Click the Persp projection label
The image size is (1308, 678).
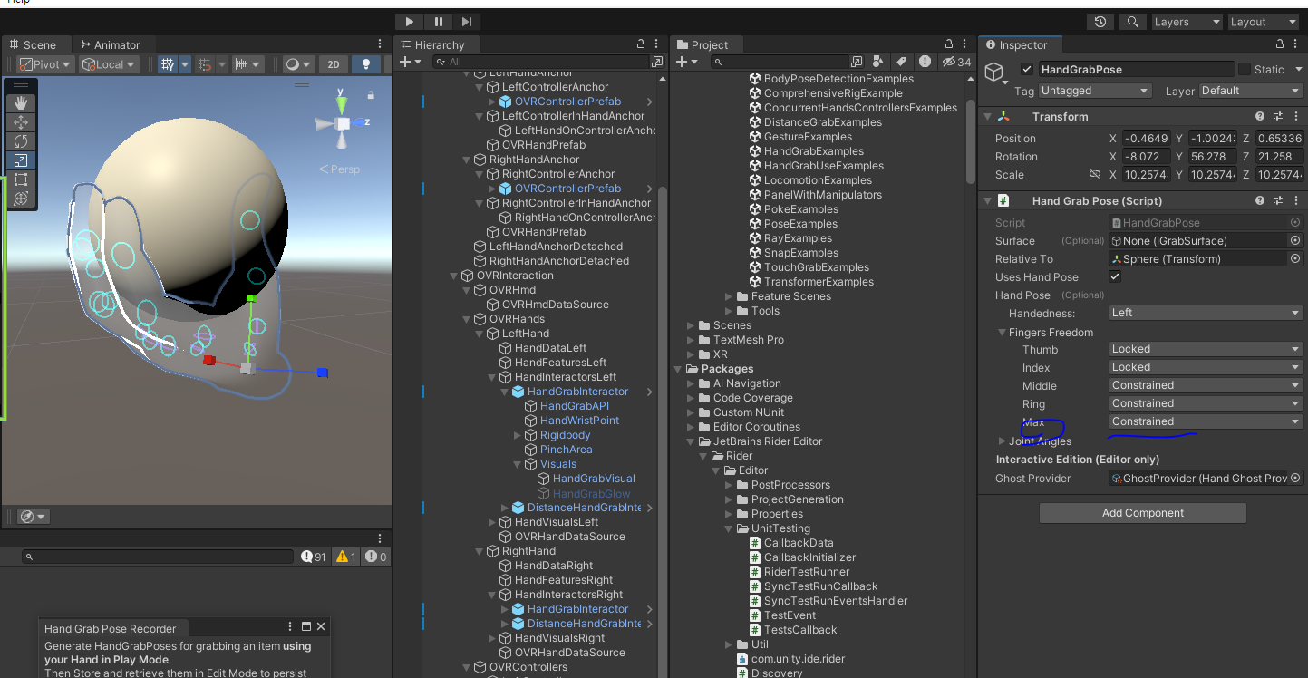[x=339, y=169]
